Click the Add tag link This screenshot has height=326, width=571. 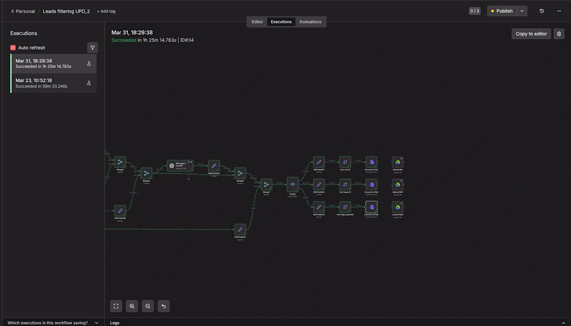click(x=106, y=11)
